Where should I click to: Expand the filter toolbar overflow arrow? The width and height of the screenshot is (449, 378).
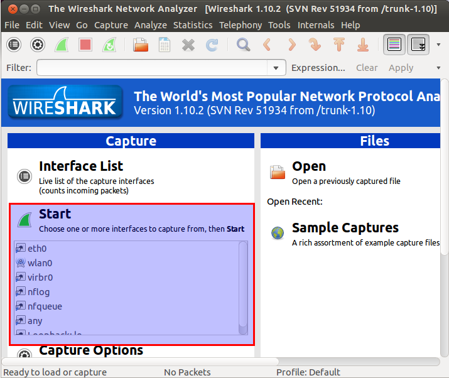point(438,68)
